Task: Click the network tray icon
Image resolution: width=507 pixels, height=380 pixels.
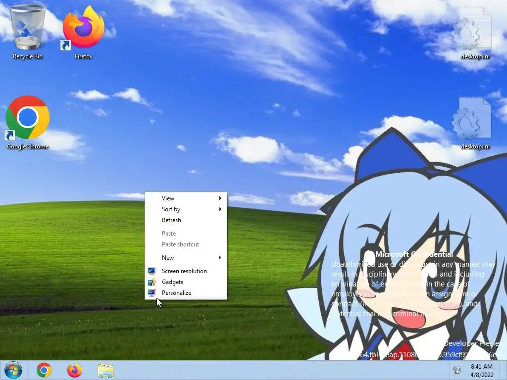Action: point(457,370)
